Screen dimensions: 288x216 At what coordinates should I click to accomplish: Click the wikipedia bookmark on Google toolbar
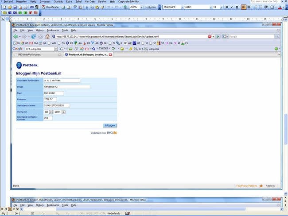152,49
